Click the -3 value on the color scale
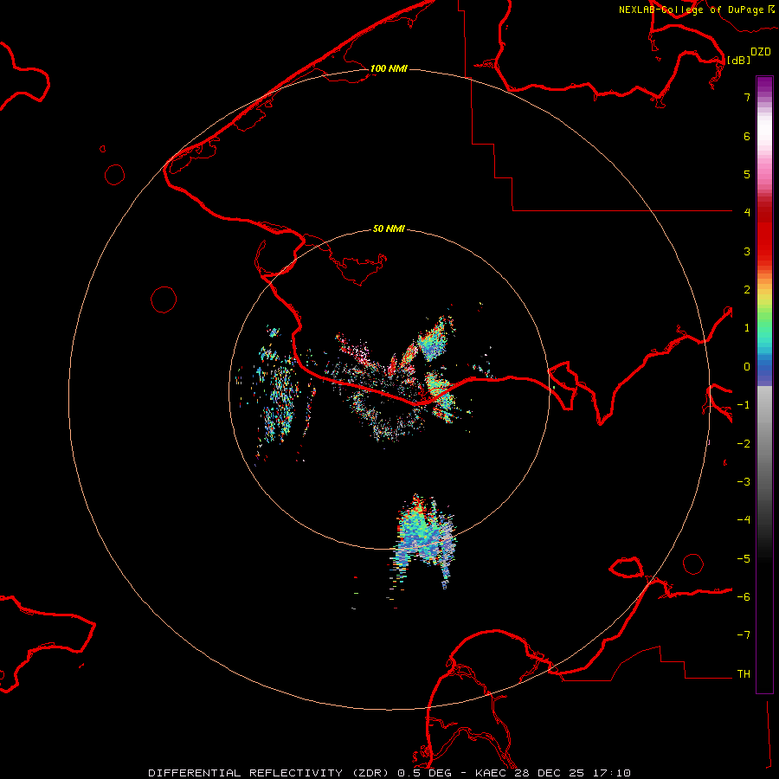779x779 pixels. 744,482
